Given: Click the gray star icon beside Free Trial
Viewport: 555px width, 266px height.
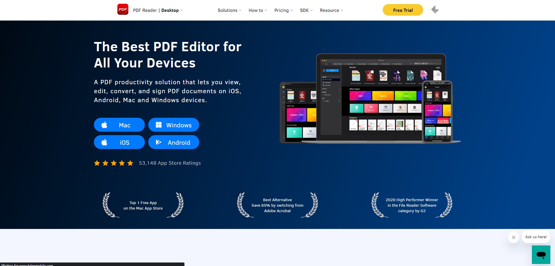Looking at the screenshot, I should click(435, 10).
